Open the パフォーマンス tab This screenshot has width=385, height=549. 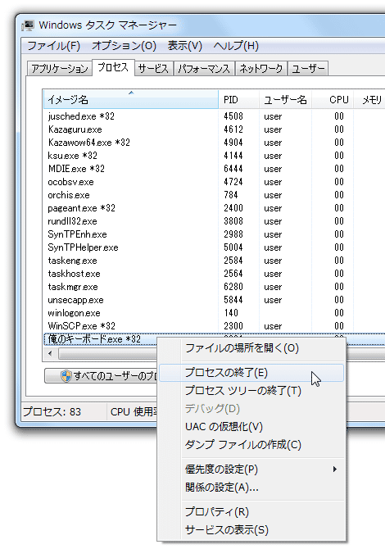coord(204,68)
